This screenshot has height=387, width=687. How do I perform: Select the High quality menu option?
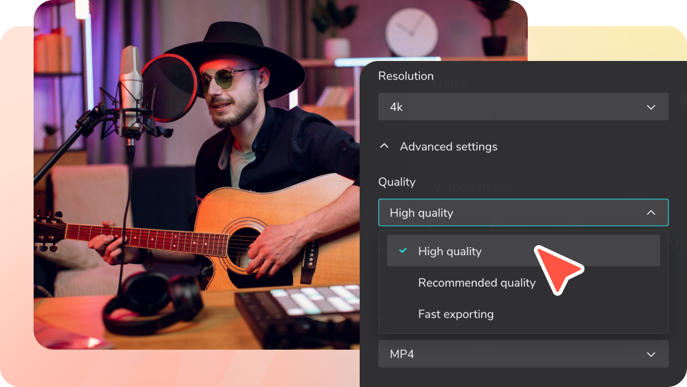(x=523, y=251)
